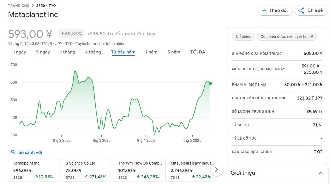Image resolution: width=331 pixels, height=184 pixels.
Task: Click the TỶ LỆ CỔ TỨC label
Action: point(244,138)
